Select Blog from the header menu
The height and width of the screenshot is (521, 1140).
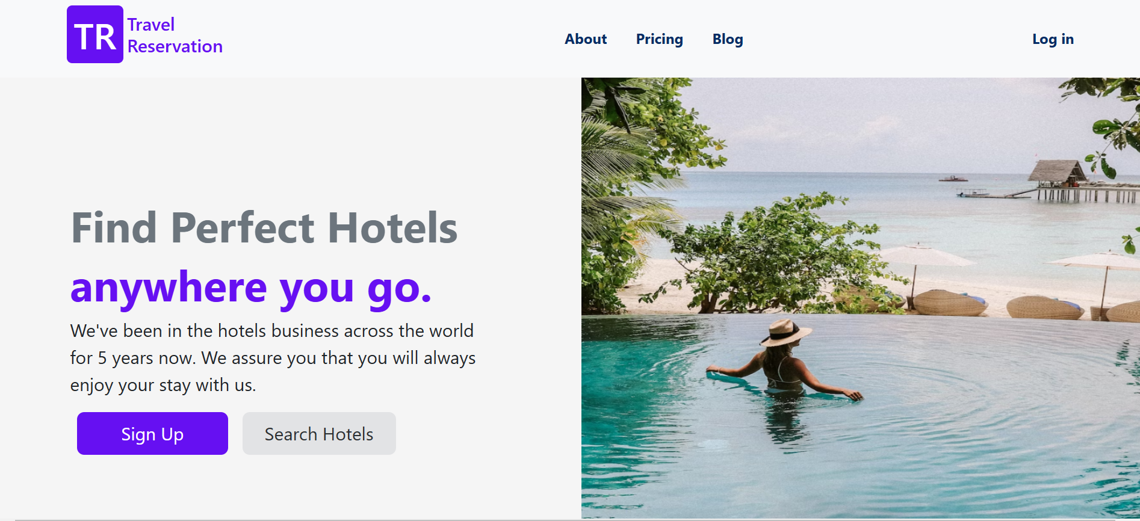[x=727, y=39]
